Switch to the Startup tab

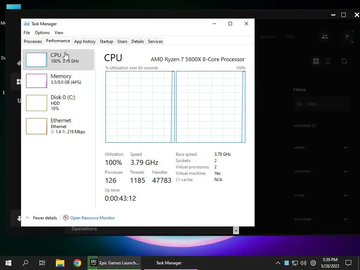(106, 41)
